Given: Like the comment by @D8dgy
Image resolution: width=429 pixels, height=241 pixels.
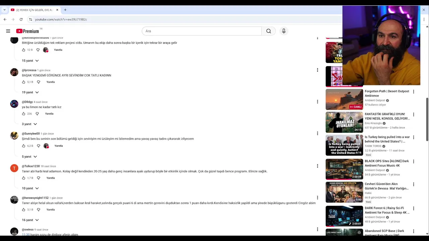Looking at the screenshot, I should [23, 114].
